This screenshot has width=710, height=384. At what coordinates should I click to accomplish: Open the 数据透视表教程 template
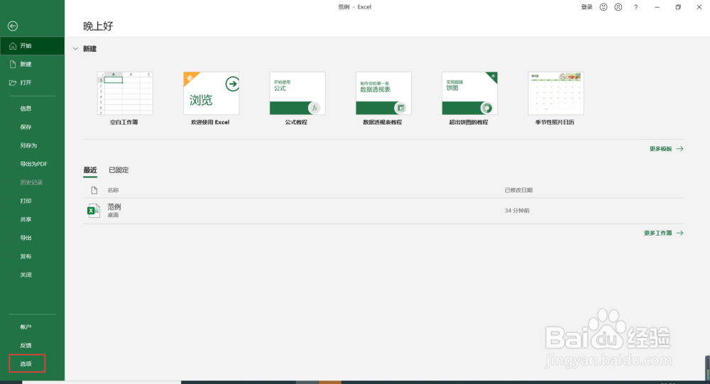(x=383, y=98)
